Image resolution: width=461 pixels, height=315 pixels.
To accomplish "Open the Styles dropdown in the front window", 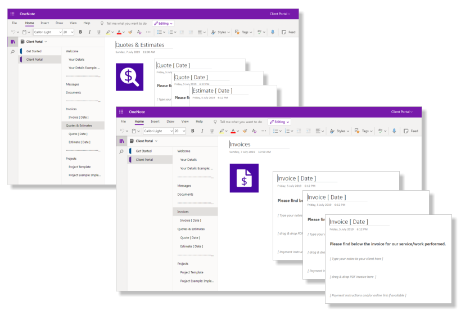I will coord(340,131).
